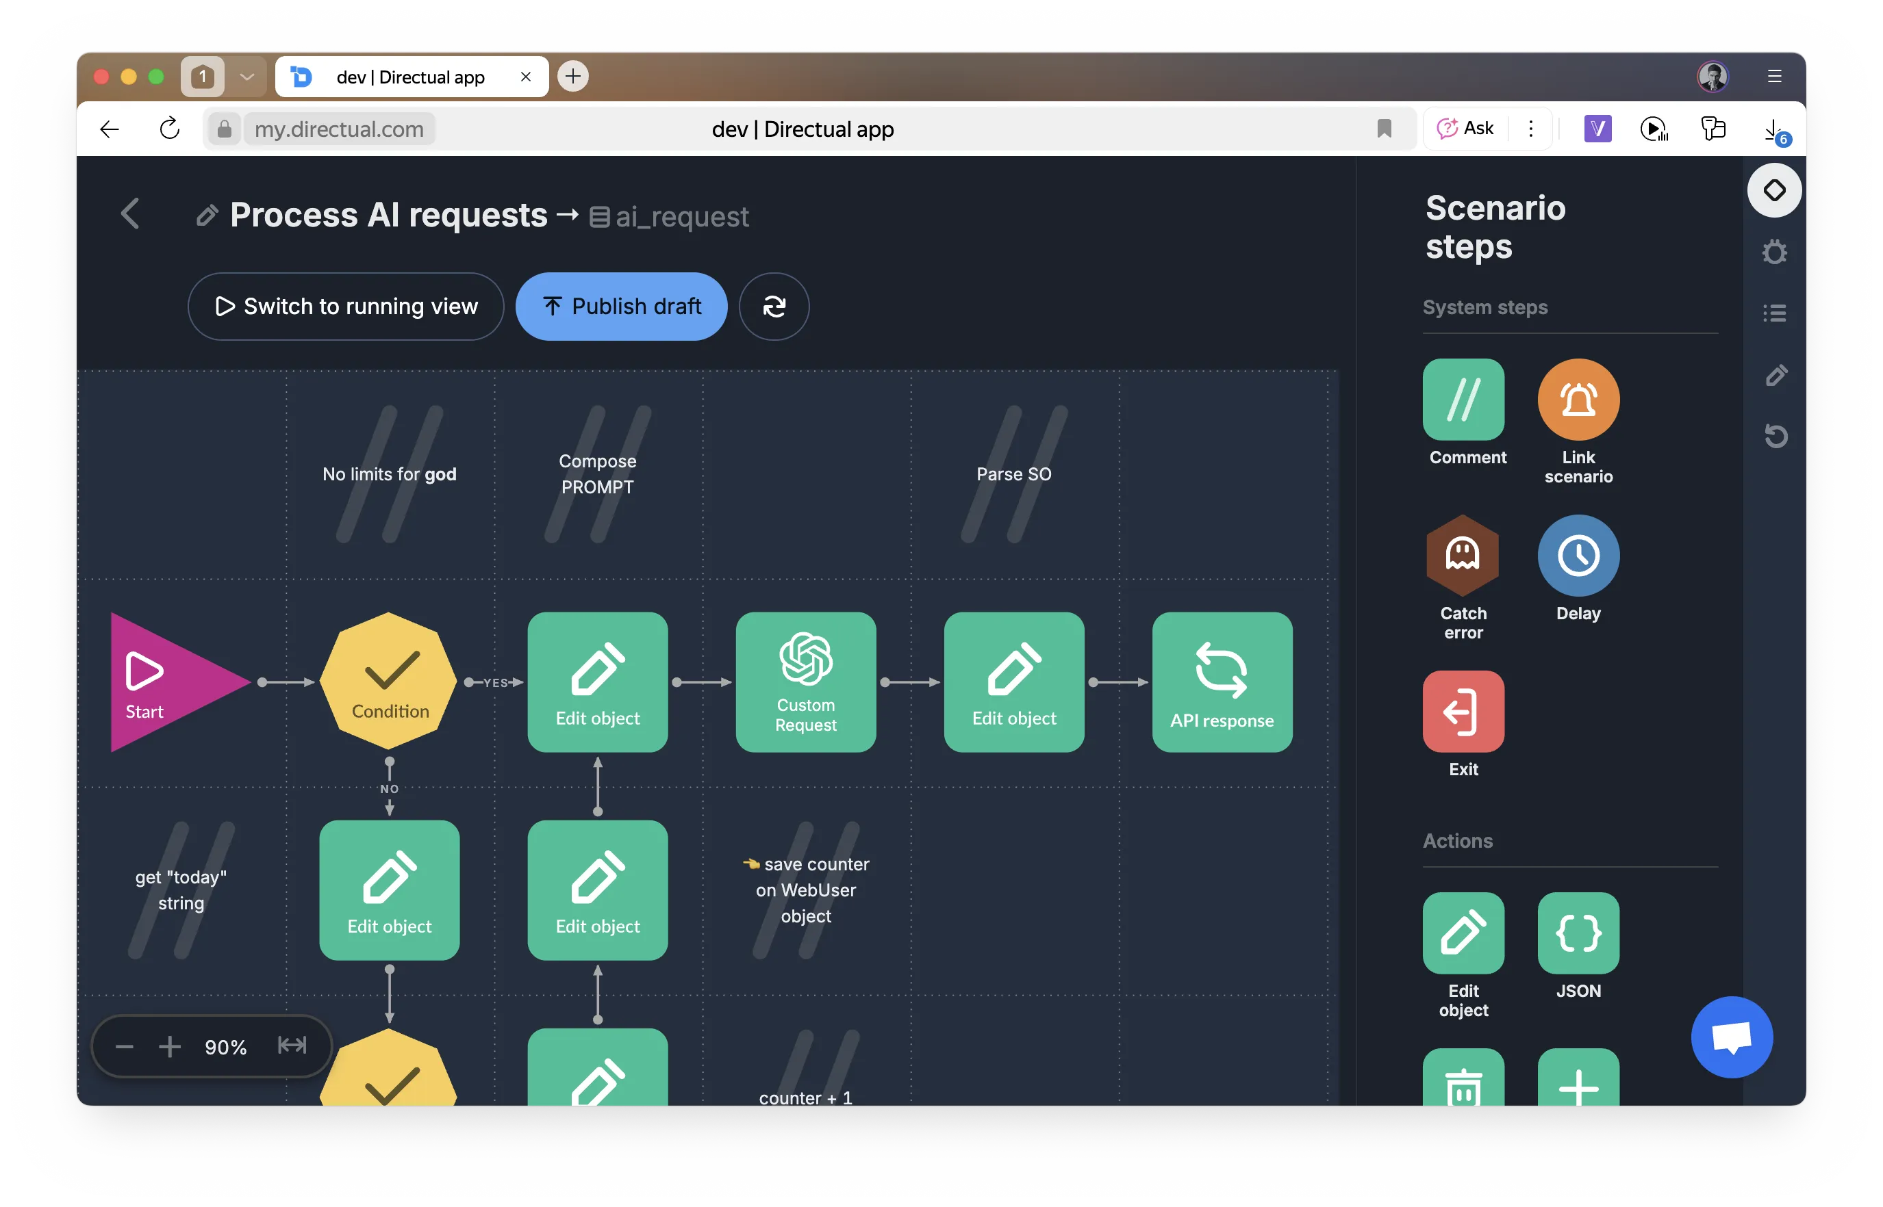Screen dimensions: 1883x1207
Task: Open the browser hamburger menu
Action: [x=1774, y=76]
